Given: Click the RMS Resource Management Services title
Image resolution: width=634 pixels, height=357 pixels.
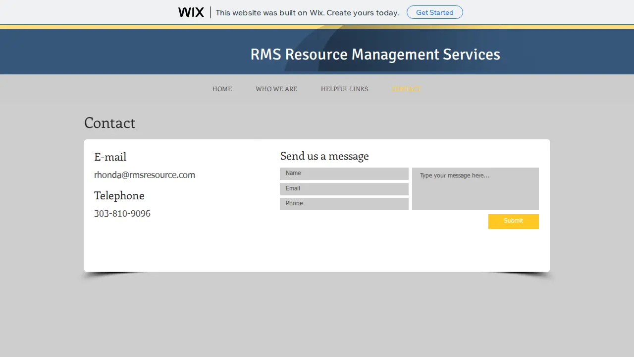Looking at the screenshot, I should click(x=375, y=54).
